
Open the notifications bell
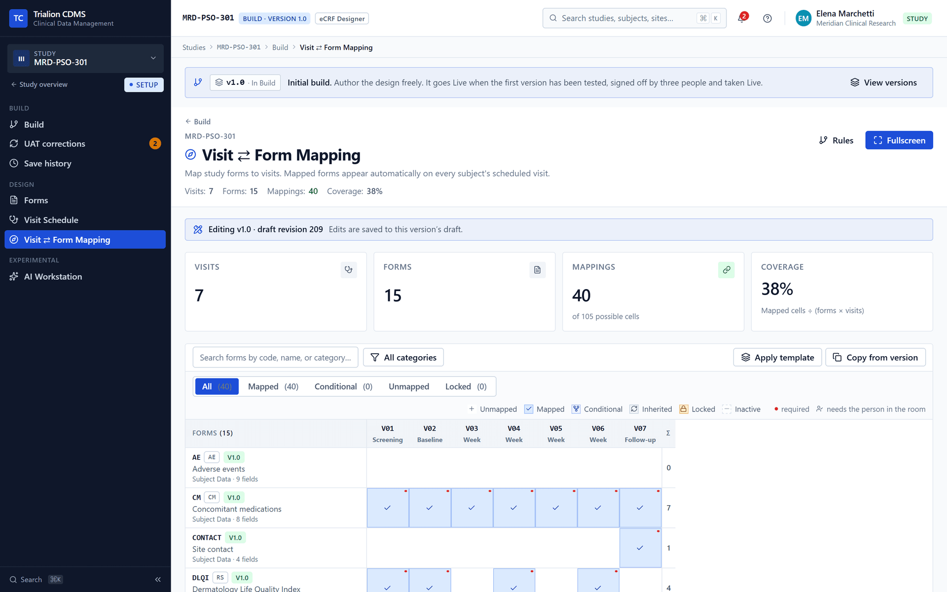point(742,18)
